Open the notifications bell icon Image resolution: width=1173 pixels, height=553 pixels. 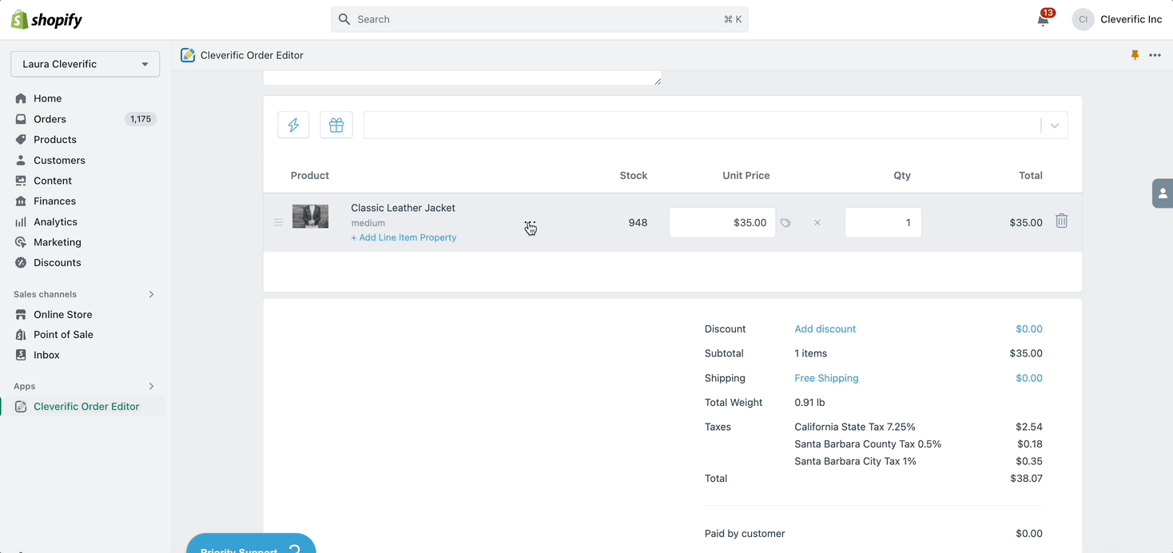(1043, 20)
